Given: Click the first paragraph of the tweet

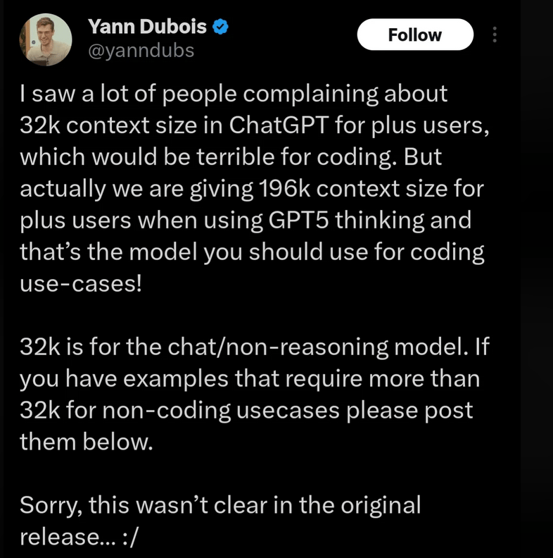Looking at the screenshot, I should pos(255,188).
